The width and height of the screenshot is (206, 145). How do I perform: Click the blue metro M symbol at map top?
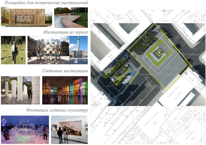[x=164, y=10]
